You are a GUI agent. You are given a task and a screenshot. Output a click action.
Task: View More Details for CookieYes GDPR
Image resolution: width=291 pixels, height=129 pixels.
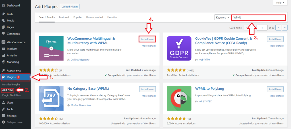point(277,46)
